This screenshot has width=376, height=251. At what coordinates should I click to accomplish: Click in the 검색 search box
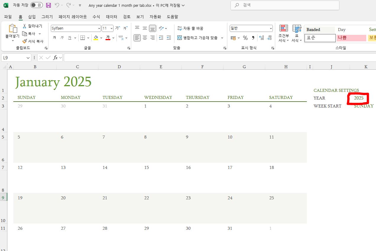285,5
